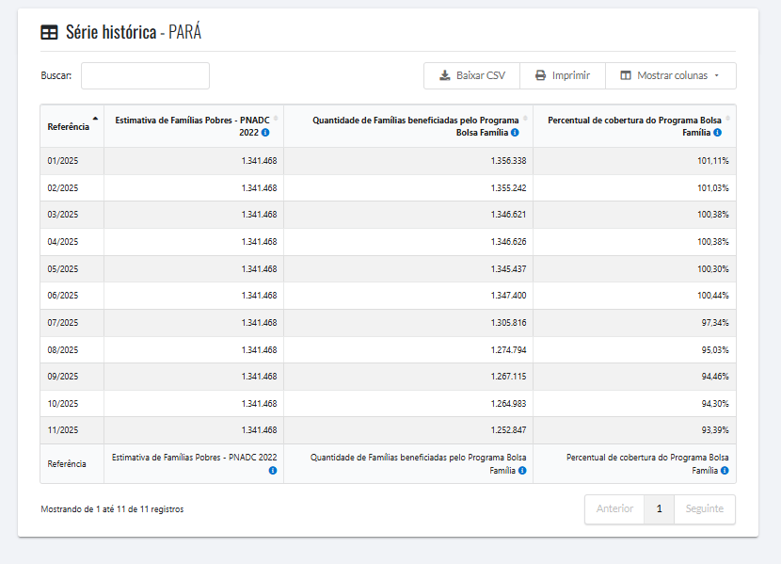Focus the Buscar search field
This screenshot has width=781, height=564.
(x=145, y=75)
